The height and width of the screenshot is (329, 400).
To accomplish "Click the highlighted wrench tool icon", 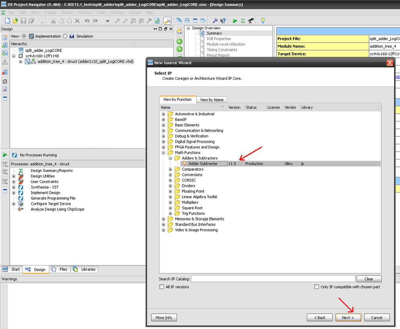I will click(x=167, y=21).
